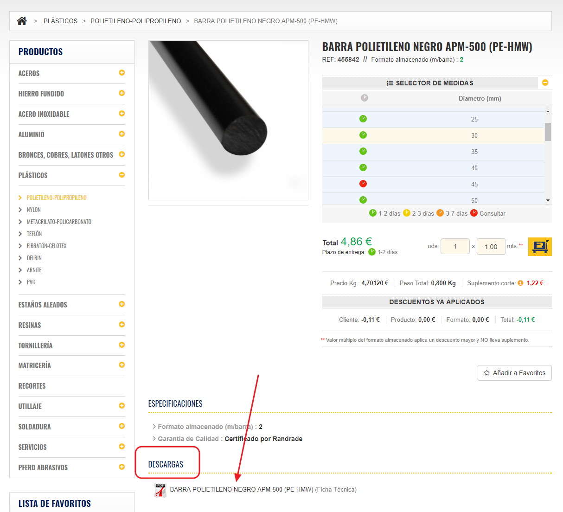
Task: Expand MATRICERÍA plus icon
Action: coord(122,365)
